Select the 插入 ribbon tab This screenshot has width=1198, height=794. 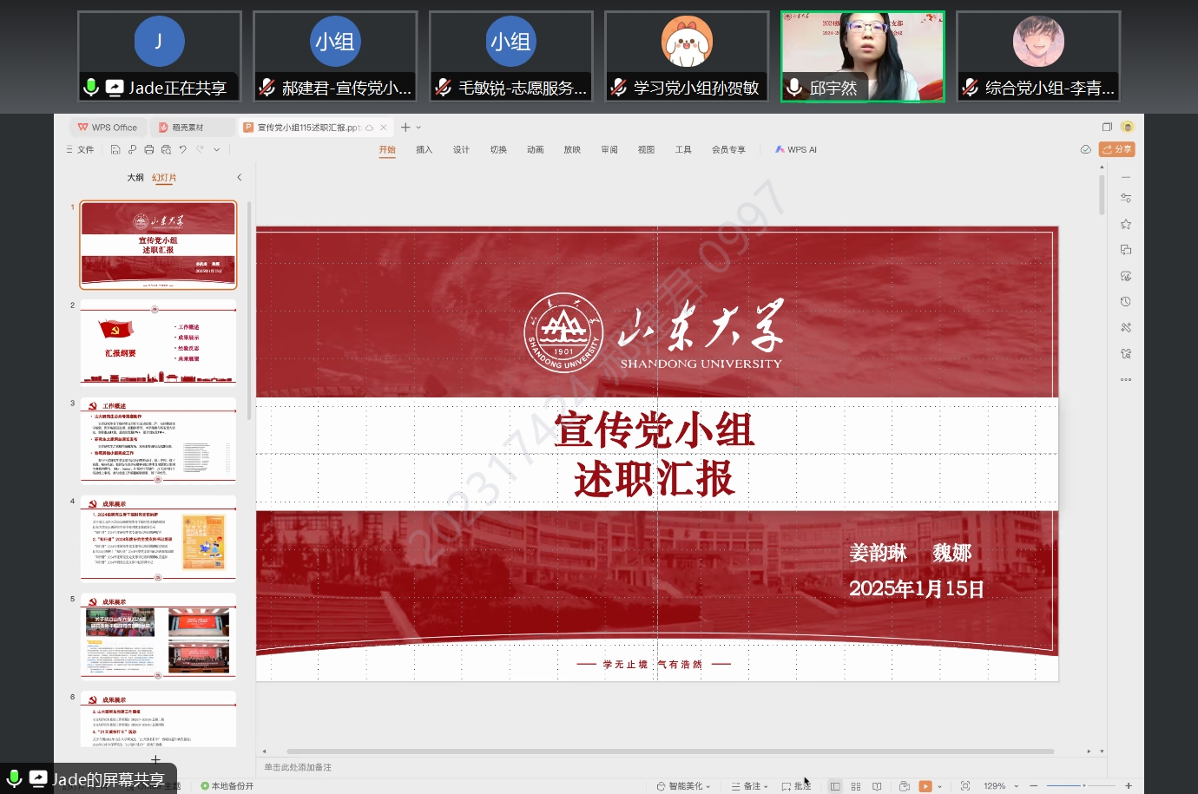[424, 149]
